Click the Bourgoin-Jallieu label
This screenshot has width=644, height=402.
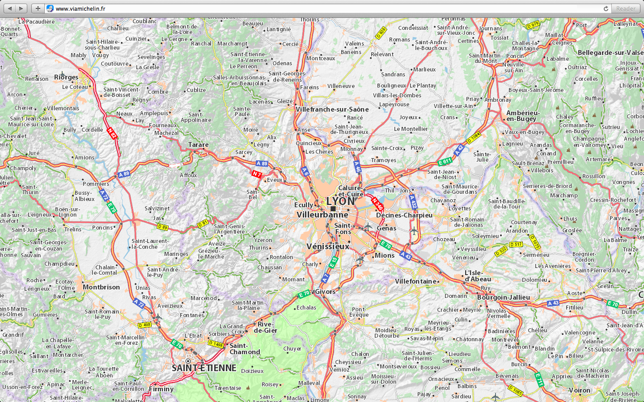click(x=504, y=297)
